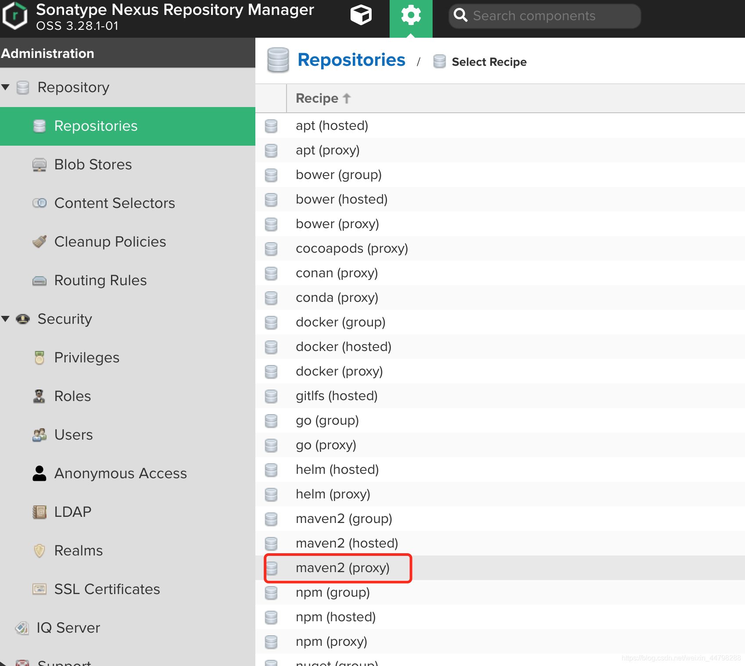
Task: Open LDAP settings
Action: click(x=128, y=512)
